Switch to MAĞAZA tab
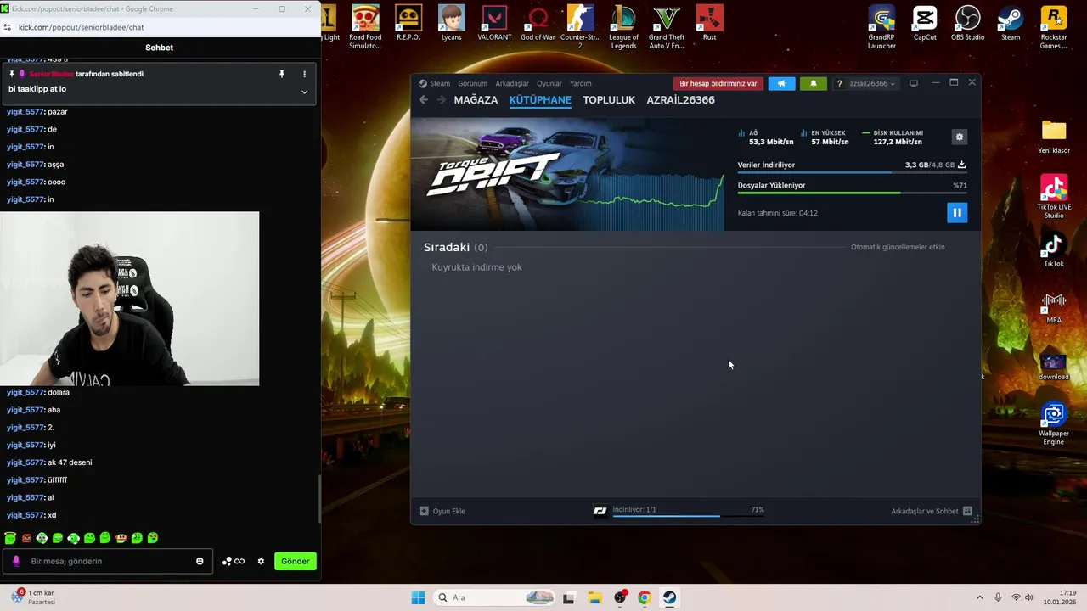 (x=476, y=100)
